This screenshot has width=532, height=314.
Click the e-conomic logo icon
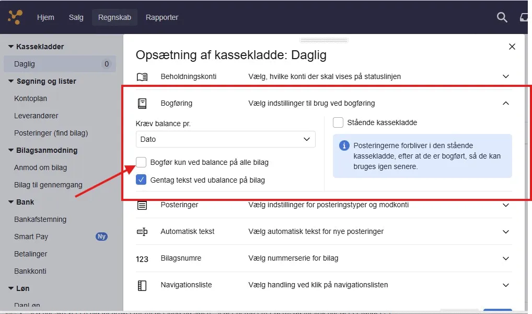click(x=14, y=17)
